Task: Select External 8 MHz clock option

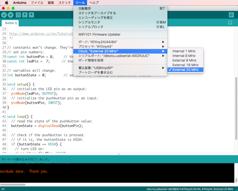Action: pyautogui.click(x=185, y=60)
